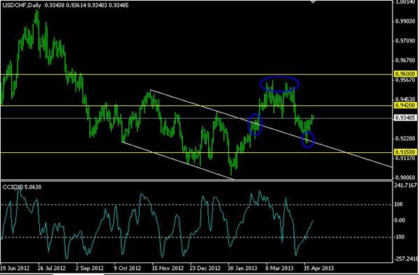Click the 8 Mar 2013 date label

click(279, 268)
